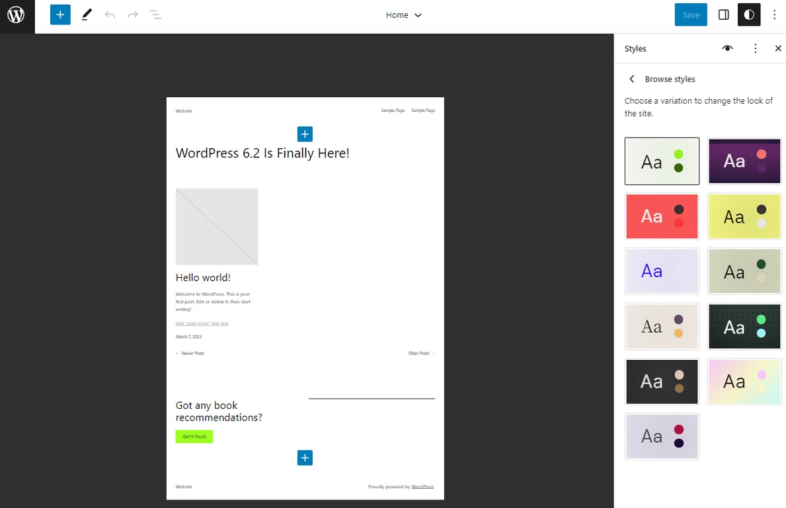Open the block inserter
This screenshot has height=508, width=786.
60,15
